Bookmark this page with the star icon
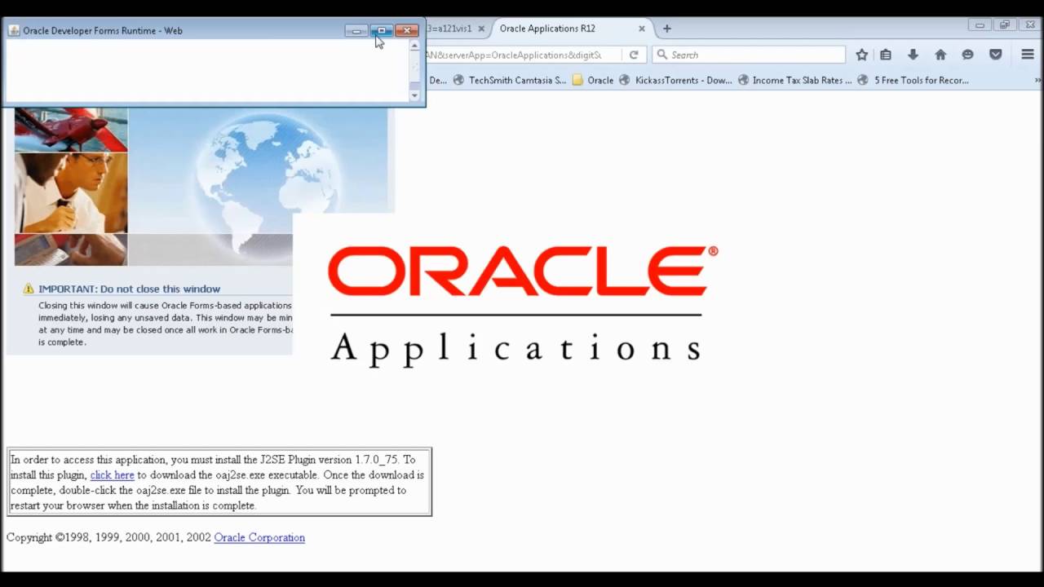The height and width of the screenshot is (587, 1044). pyautogui.click(x=862, y=55)
